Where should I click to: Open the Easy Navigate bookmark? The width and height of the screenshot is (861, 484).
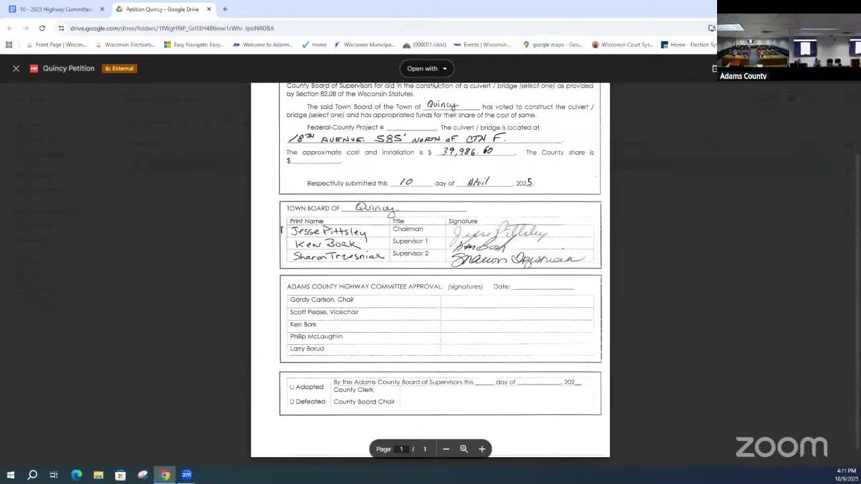click(194, 45)
